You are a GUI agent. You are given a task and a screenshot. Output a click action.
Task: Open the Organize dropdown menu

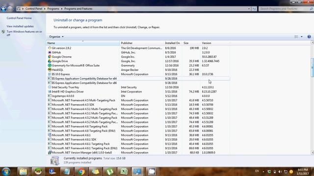click(56, 37)
